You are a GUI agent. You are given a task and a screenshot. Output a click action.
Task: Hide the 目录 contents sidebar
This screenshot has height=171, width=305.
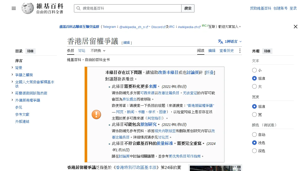click(30, 51)
